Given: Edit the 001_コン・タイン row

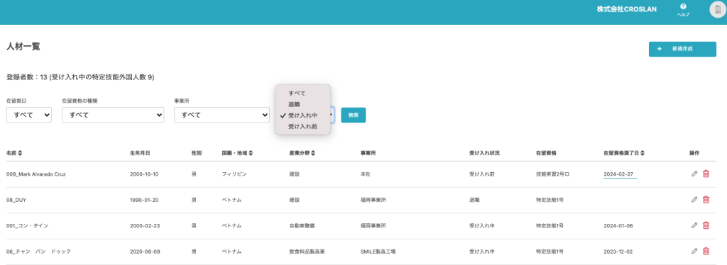Looking at the screenshot, I should [x=694, y=226].
